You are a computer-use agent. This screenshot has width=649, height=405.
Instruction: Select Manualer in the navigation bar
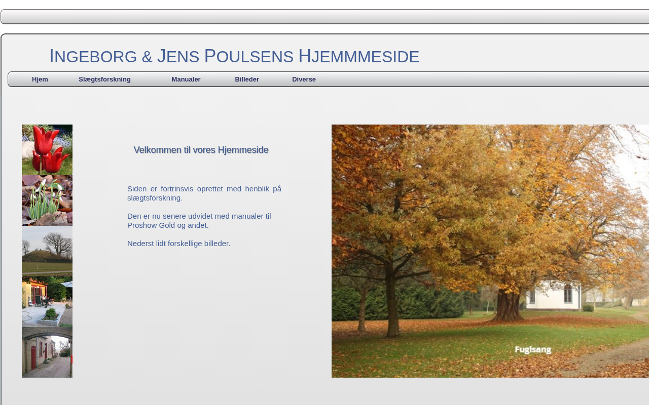click(x=186, y=79)
